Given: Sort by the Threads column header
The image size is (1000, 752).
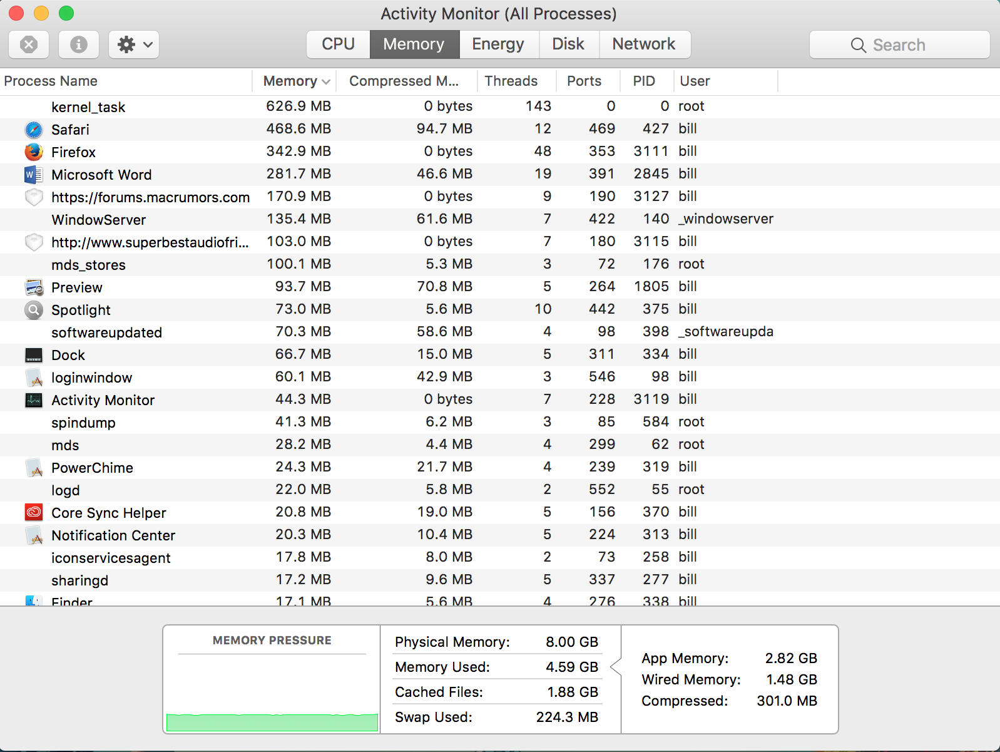Looking at the screenshot, I should click(517, 81).
